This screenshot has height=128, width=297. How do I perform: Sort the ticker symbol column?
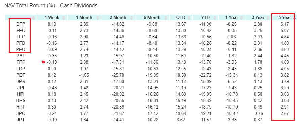pyautogui.click(x=34, y=18)
